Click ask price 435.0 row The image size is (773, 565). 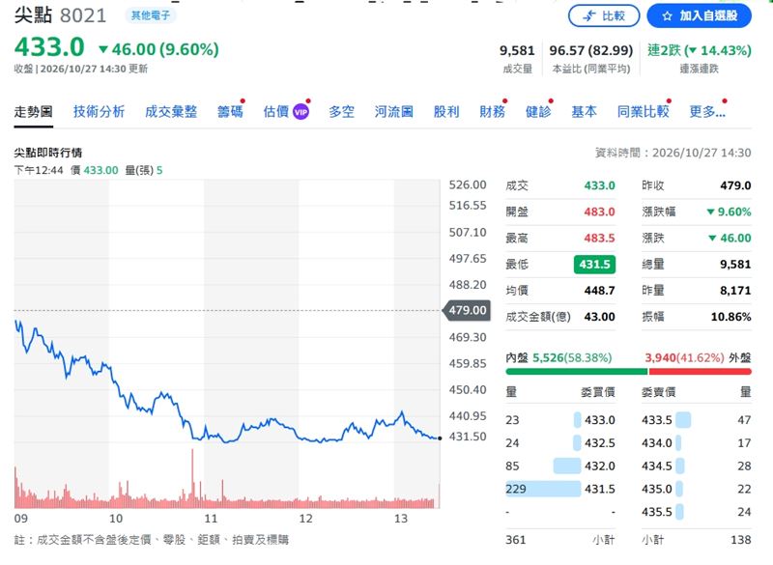tap(696, 489)
